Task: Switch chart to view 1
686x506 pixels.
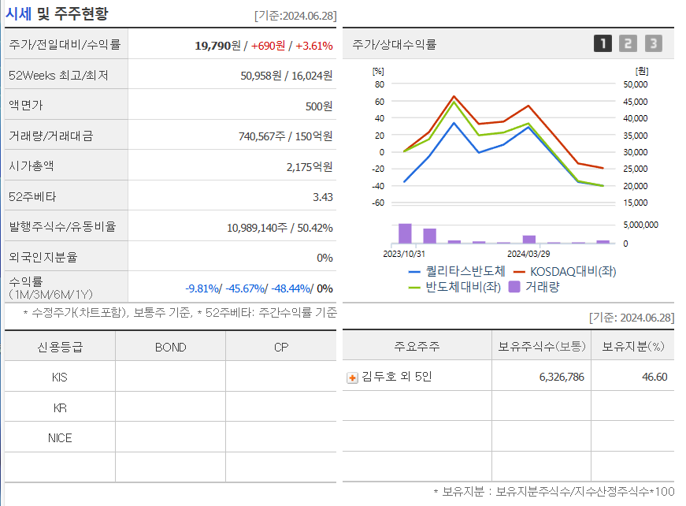Action: [603, 43]
